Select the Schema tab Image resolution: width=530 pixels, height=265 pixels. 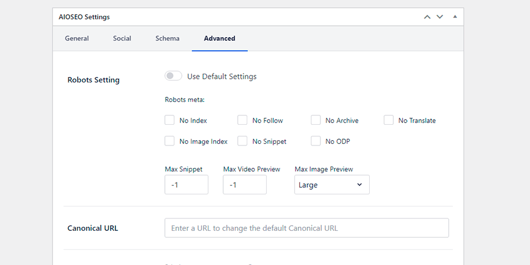[x=167, y=39]
